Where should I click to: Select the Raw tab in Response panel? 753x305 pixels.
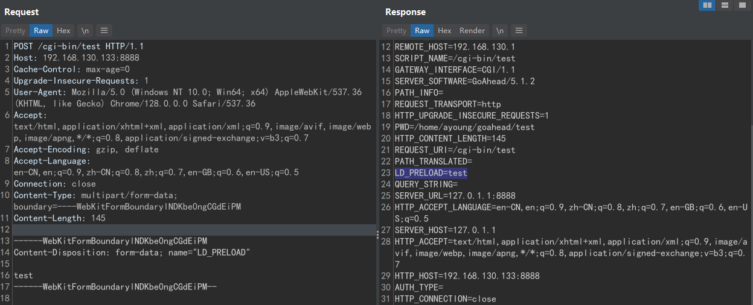(422, 30)
